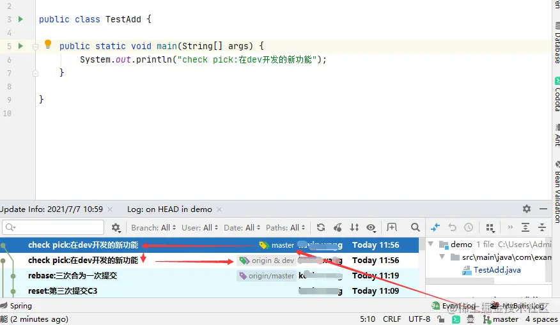560x325 pixels.
Task: Focus the commit log search field
Action: coord(53,227)
